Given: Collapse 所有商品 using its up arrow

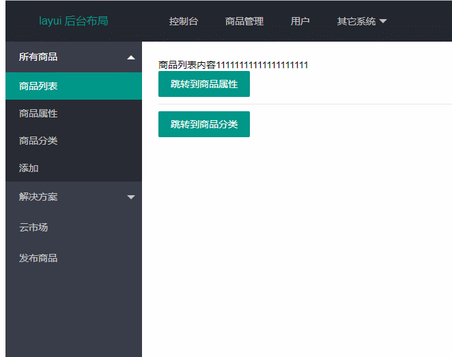Looking at the screenshot, I should (x=131, y=58).
